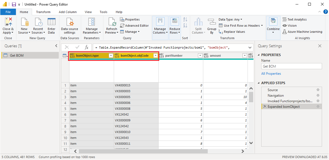329x160 pixels.
Task: Click the All Properties link
Action: coord(271,74)
